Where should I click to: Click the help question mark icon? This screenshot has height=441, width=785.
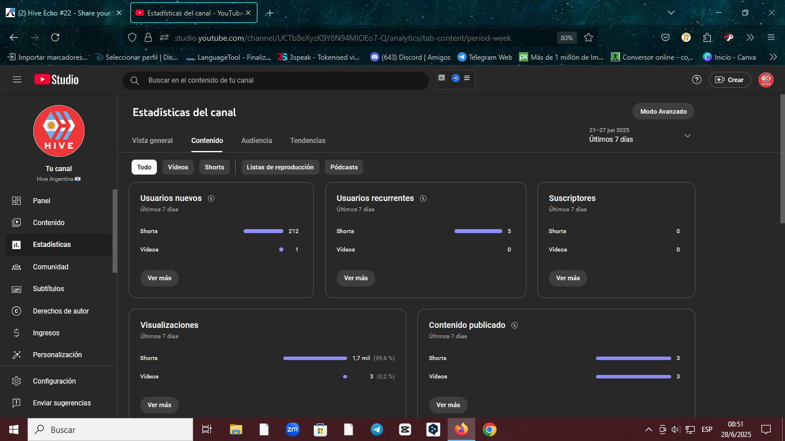coord(697,80)
